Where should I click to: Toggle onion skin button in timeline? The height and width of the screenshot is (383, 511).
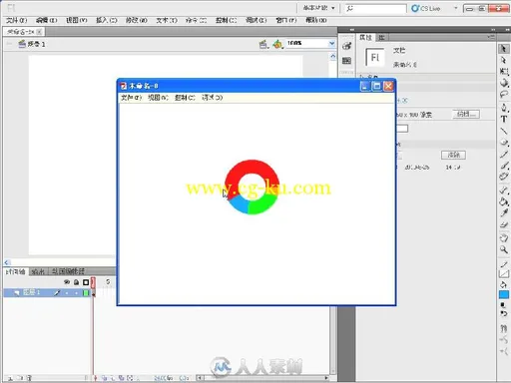(105, 378)
